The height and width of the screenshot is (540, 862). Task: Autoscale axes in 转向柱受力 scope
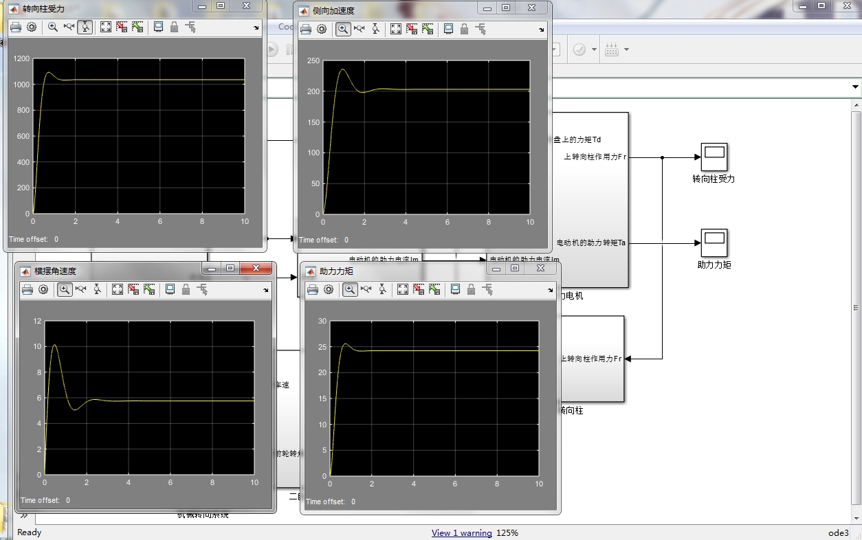click(x=106, y=27)
